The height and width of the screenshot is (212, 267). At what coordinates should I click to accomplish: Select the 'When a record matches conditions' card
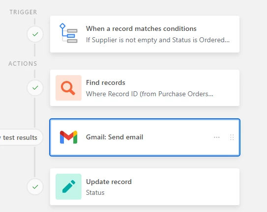pos(145,34)
